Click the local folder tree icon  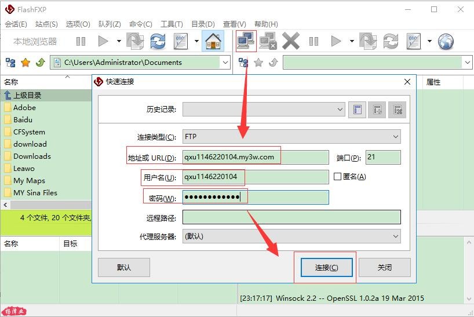click(10, 63)
